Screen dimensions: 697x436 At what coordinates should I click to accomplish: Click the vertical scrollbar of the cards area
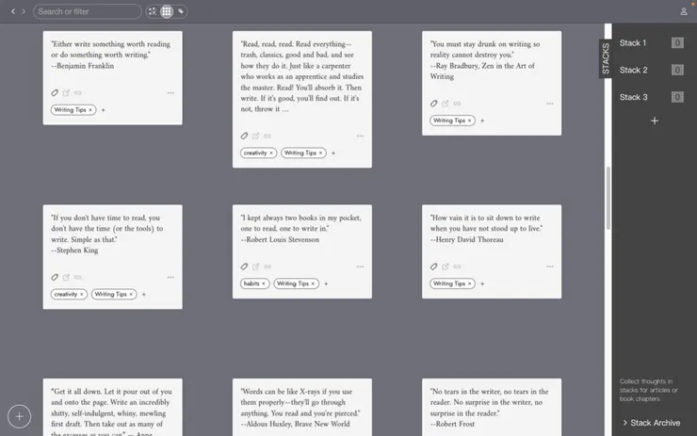coord(608,198)
